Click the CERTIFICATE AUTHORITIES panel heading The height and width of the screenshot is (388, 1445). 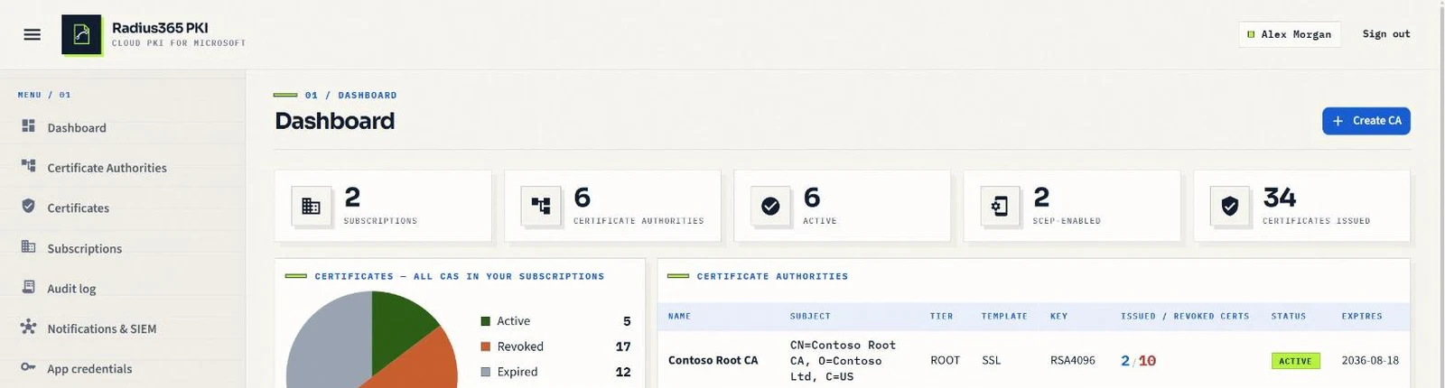click(x=772, y=276)
